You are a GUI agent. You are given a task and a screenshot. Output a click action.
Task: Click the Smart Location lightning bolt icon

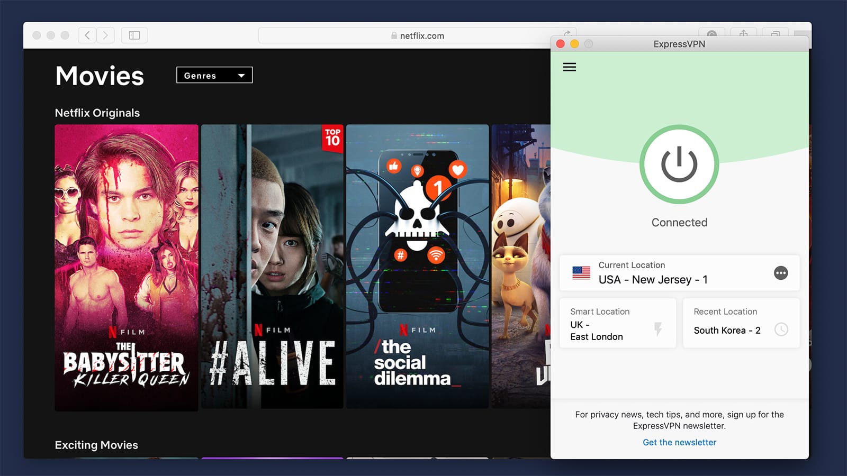[x=658, y=329]
